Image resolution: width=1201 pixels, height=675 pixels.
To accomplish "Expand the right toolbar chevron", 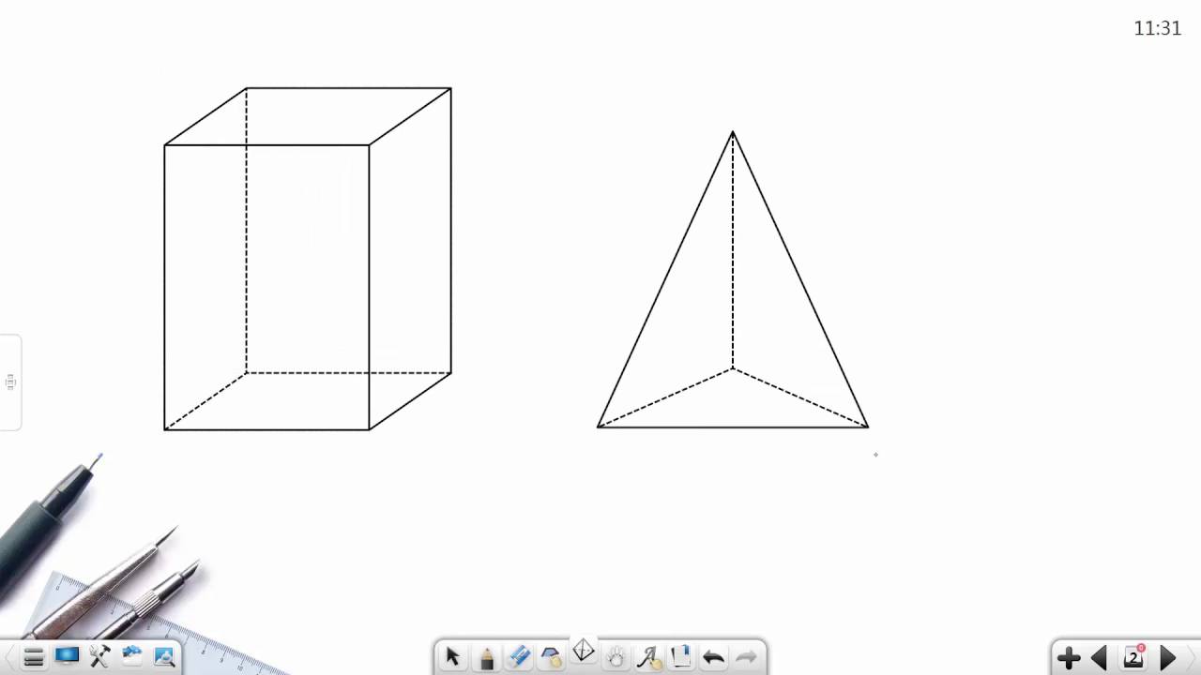I will click(1193, 658).
